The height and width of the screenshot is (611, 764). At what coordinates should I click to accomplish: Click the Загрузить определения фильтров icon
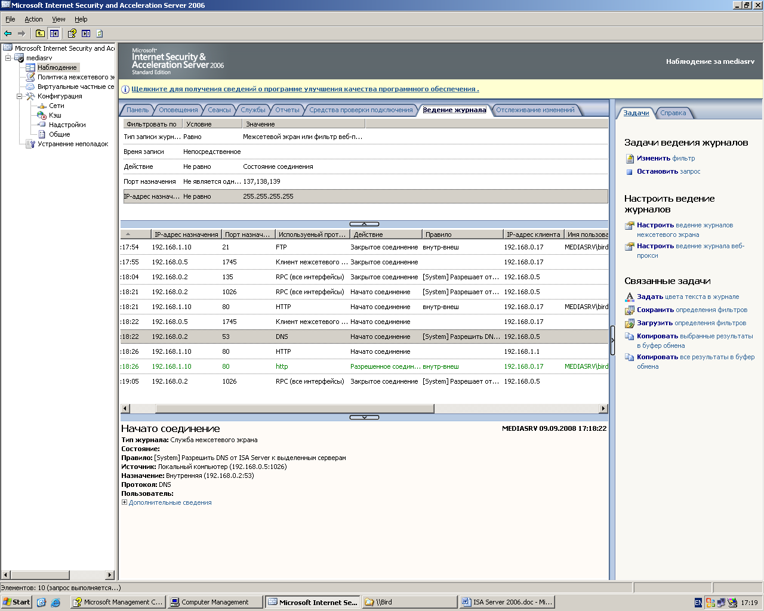click(x=630, y=323)
